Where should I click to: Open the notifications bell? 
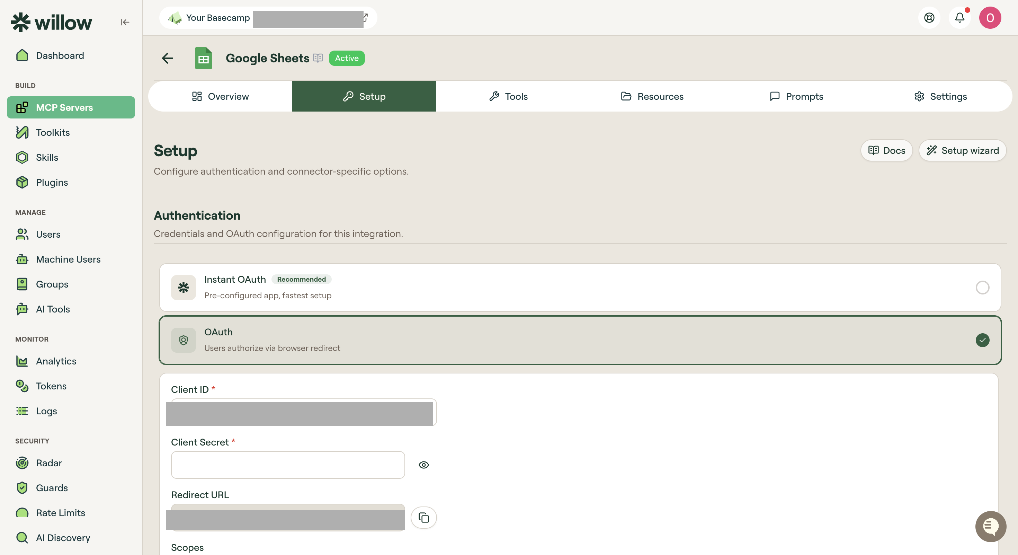(x=959, y=18)
